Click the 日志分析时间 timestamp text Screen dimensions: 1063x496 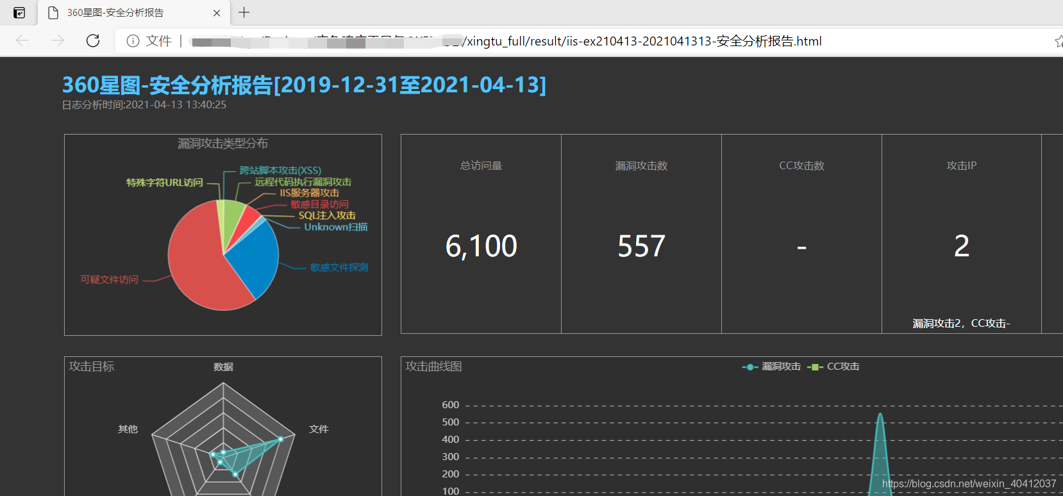pos(144,104)
